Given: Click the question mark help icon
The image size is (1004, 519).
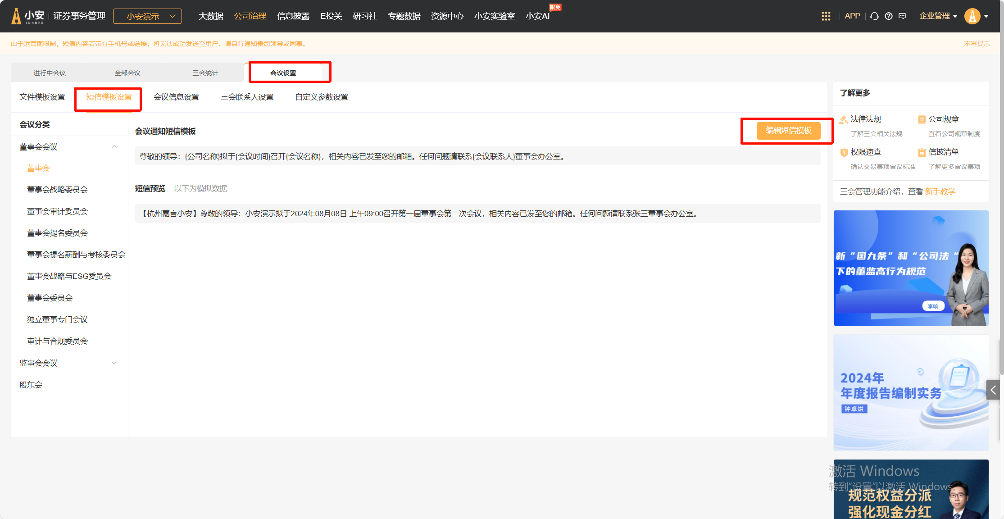Looking at the screenshot, I should 888,16.
